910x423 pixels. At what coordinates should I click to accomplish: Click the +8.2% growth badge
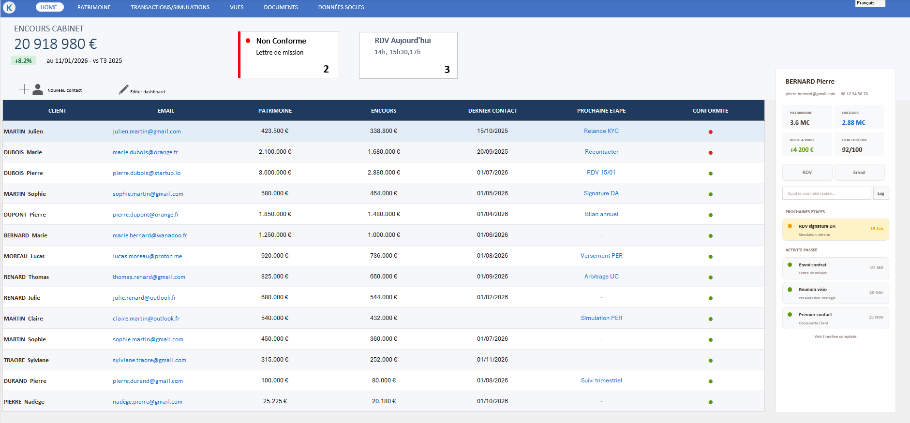[23, 61]
